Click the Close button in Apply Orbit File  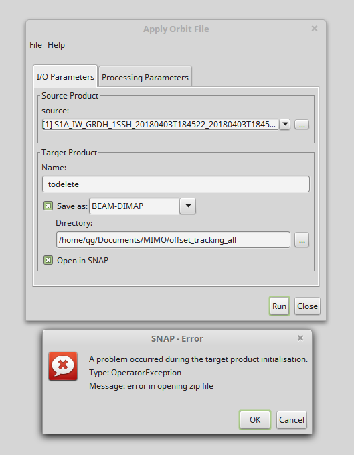(307, 306)
